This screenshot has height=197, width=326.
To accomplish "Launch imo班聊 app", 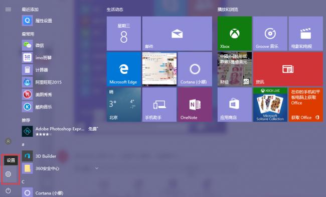I will (60, 57).
